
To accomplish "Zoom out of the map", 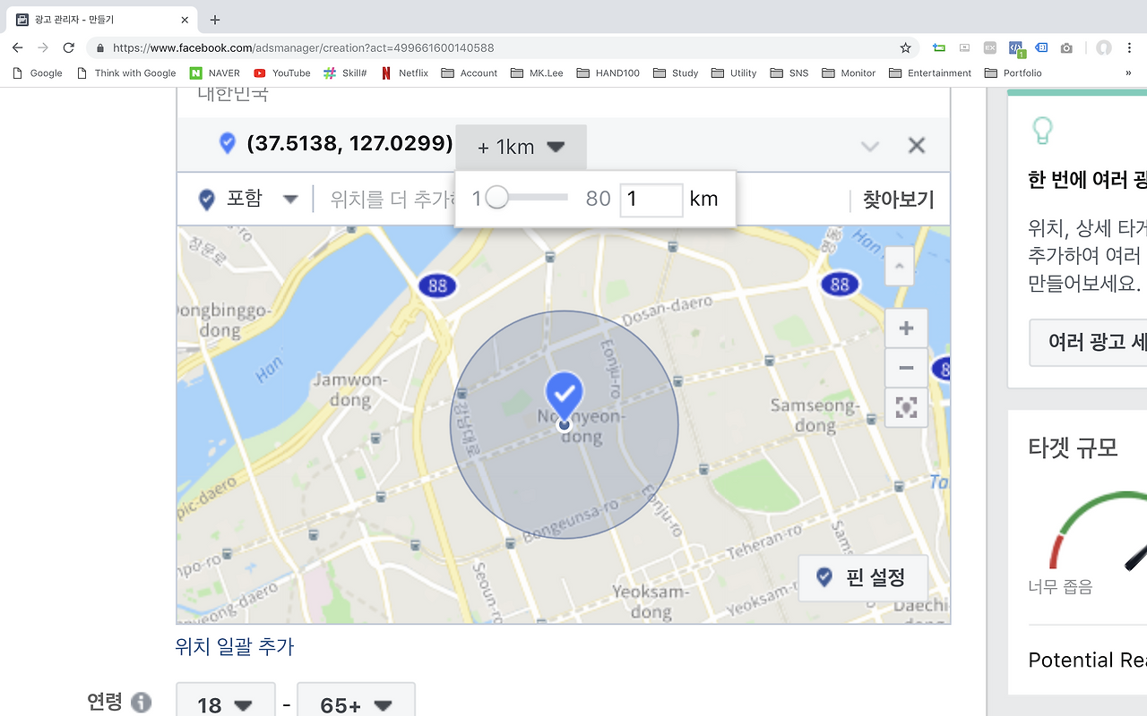I will pyautogui.click(x=906, y=368).
